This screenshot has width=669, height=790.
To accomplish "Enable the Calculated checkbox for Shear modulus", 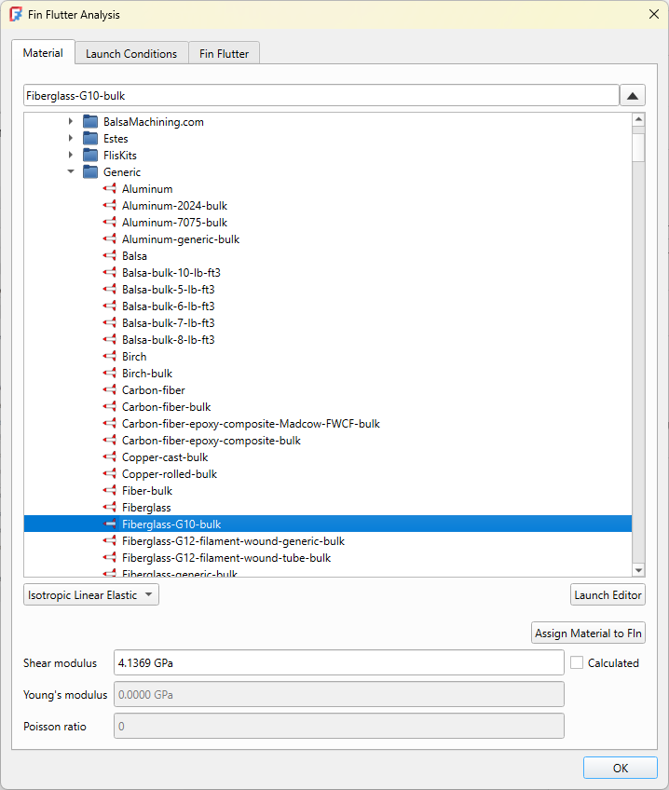I will (x=577, y=662).
